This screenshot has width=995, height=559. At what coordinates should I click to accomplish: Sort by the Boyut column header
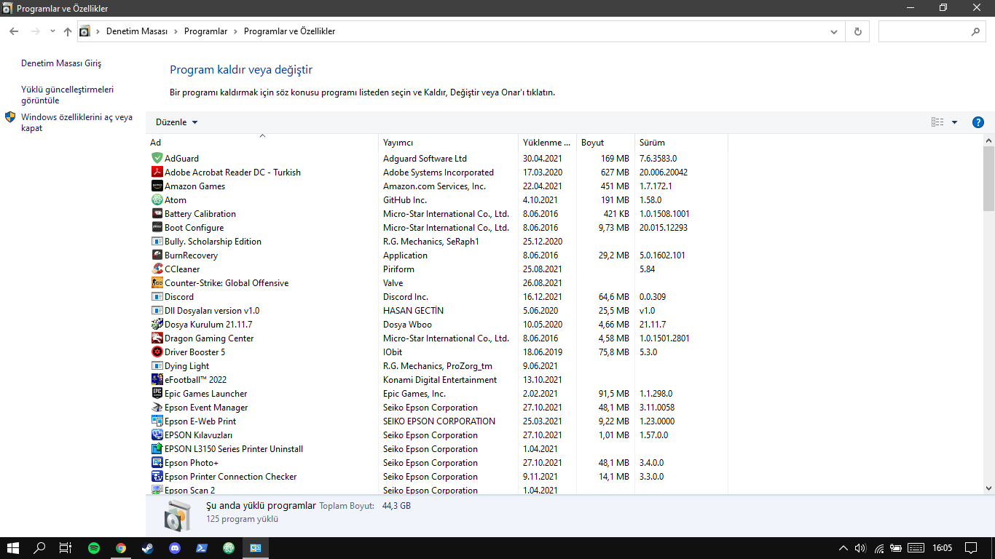[606, 143]
